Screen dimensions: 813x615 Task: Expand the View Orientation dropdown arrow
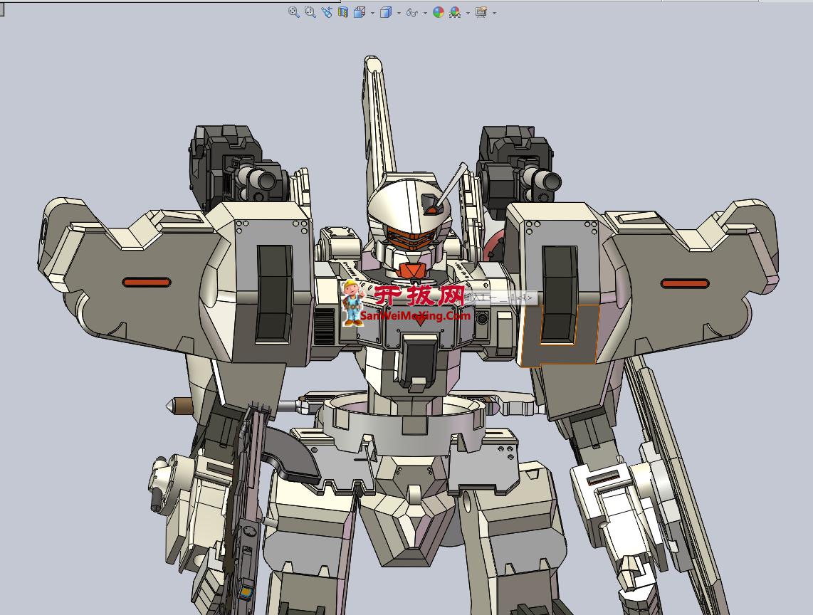(x=372, y=12)
